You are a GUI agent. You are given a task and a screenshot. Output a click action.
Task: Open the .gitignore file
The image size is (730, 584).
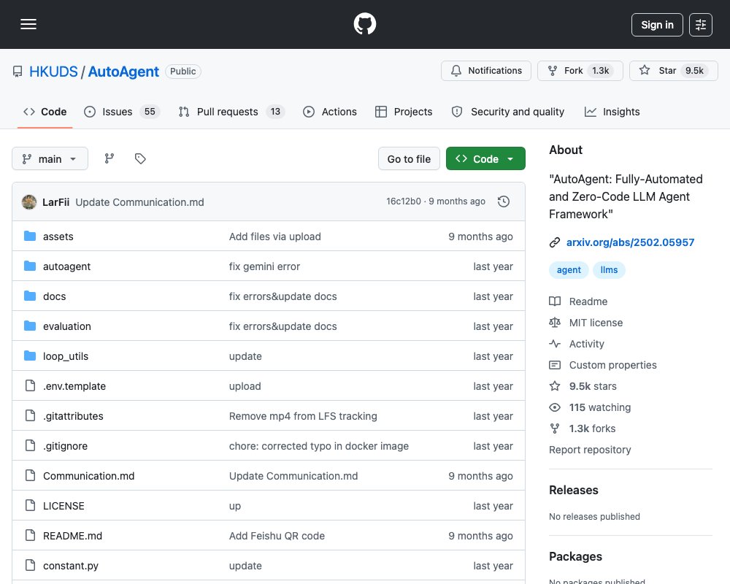coord(65,446)
